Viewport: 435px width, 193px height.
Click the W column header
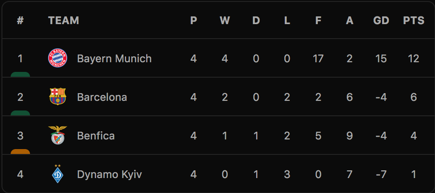225,21
